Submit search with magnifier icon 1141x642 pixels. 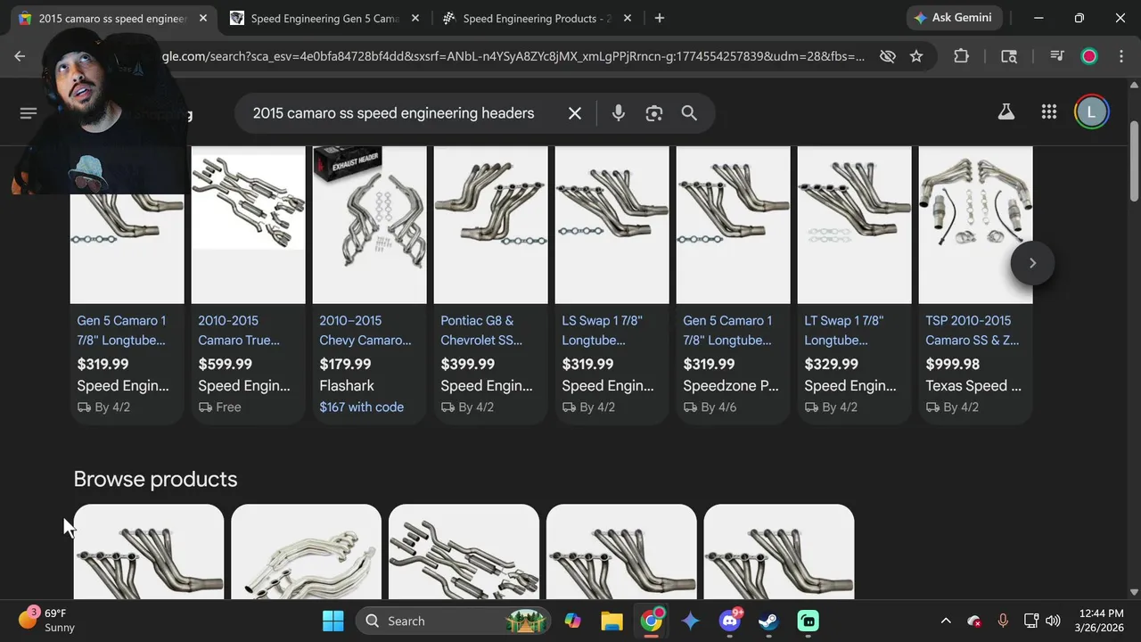[x=689, y=113]
